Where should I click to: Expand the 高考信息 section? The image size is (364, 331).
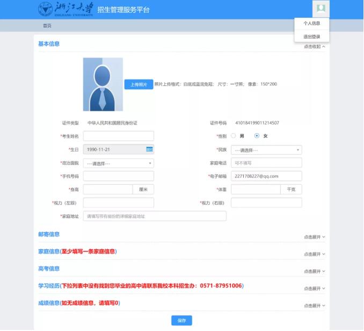click(x=314, y=271)
